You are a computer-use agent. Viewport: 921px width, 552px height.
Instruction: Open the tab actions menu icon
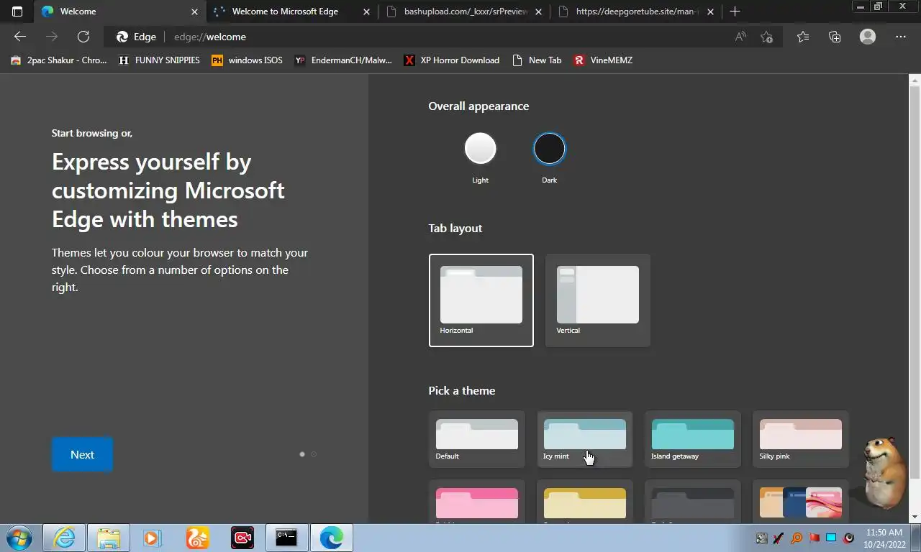click(x=17, y=11)
